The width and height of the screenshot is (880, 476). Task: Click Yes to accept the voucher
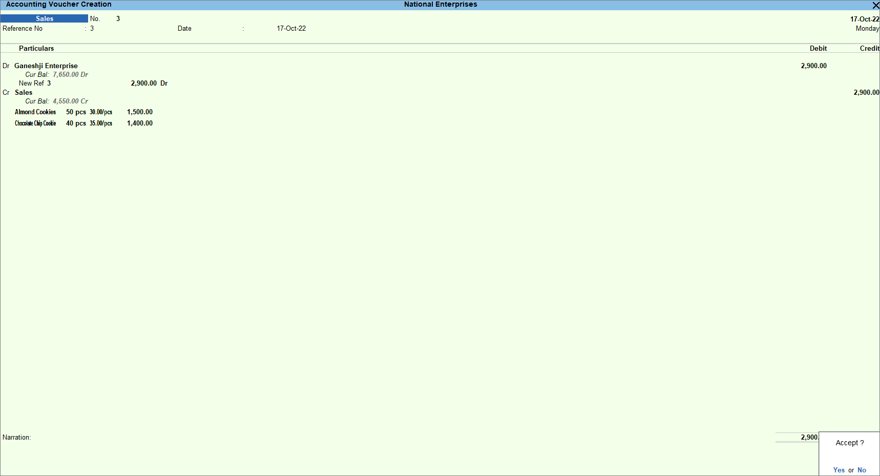click(839, 470)
